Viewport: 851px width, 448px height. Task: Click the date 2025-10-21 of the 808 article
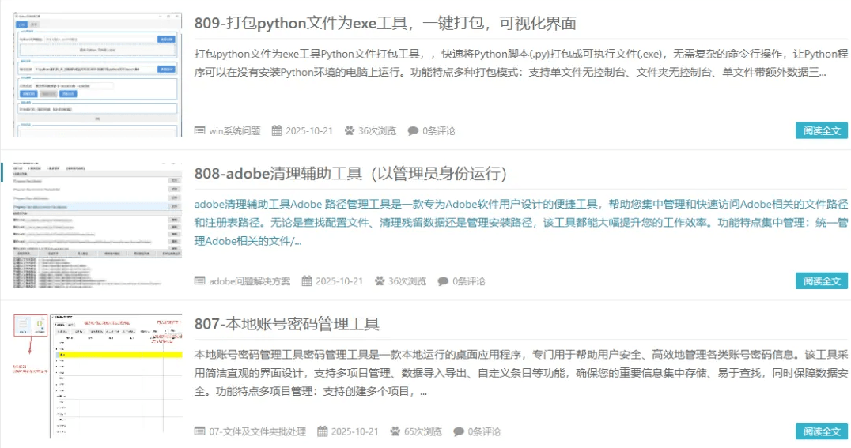coord(339,281)
